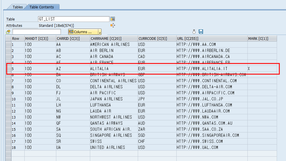The image size is (286, 161).
Task: Select the CARRID [C(3)] column header
Action: (73, 38)
